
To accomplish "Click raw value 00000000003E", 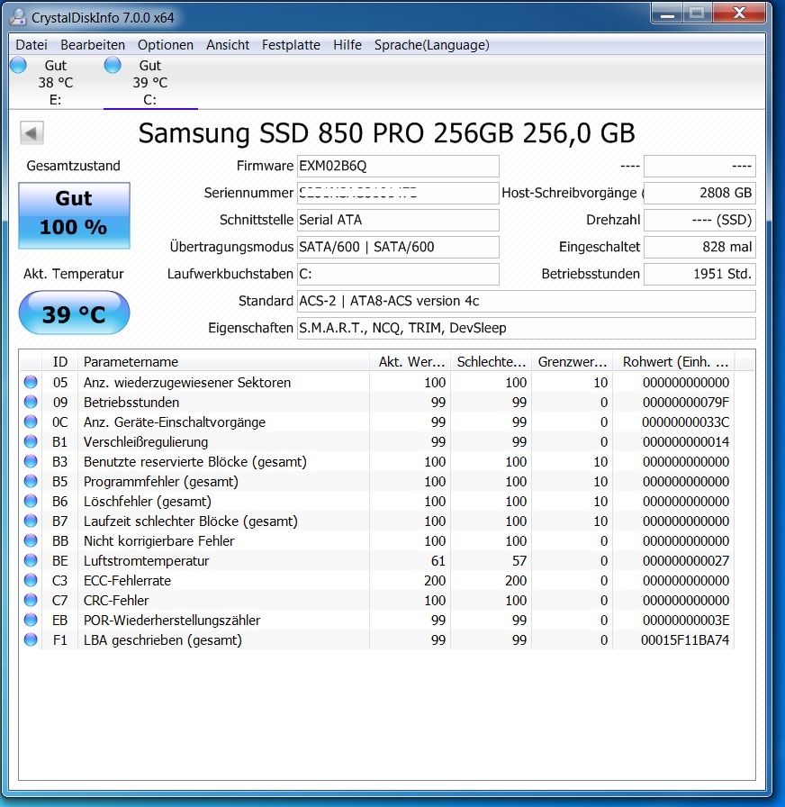I will pyautogui.click(x=686, y=621).
